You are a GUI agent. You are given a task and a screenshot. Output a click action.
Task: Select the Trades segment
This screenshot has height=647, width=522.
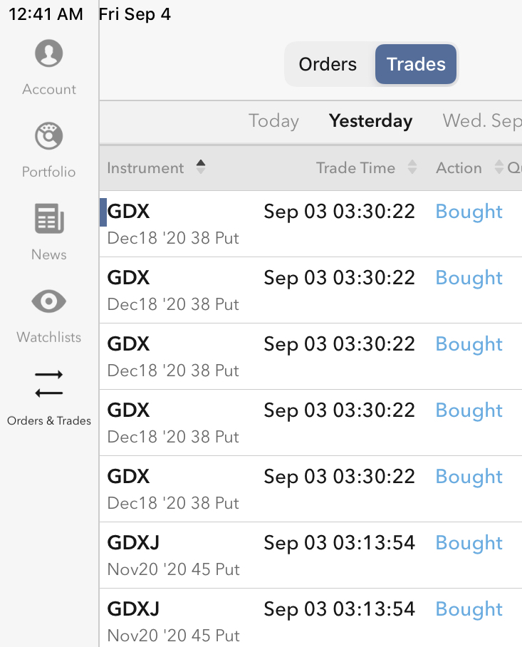[x=416, y=64]
